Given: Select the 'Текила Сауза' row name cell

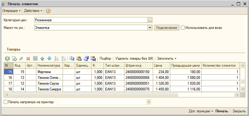Looking at the screenshot, I should coord(49,83).
